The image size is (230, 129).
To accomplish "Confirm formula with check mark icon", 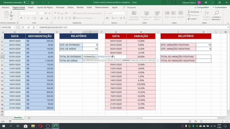I will 28,27.
